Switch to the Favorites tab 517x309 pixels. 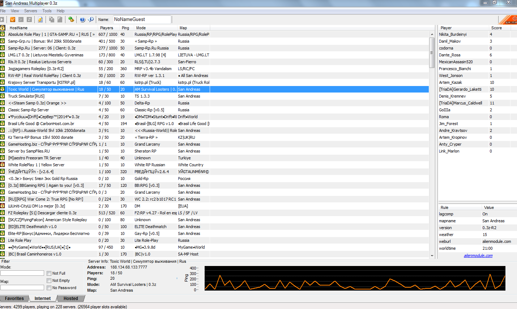pyautogui.click(x=14, y=299)
